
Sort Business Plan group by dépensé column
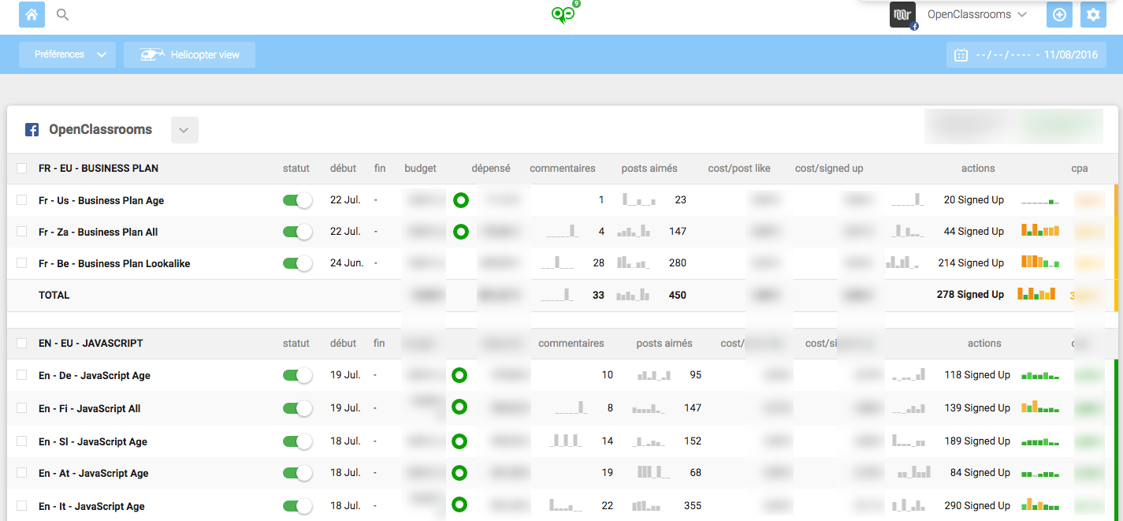(491, 168)
